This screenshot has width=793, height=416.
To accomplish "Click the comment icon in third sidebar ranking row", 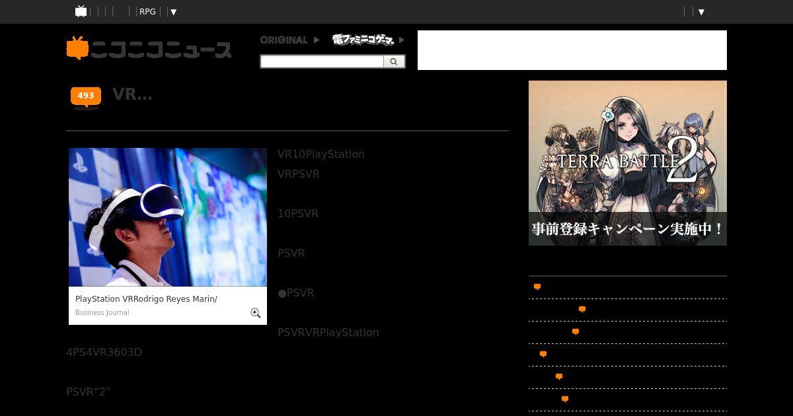I will 576,331.
